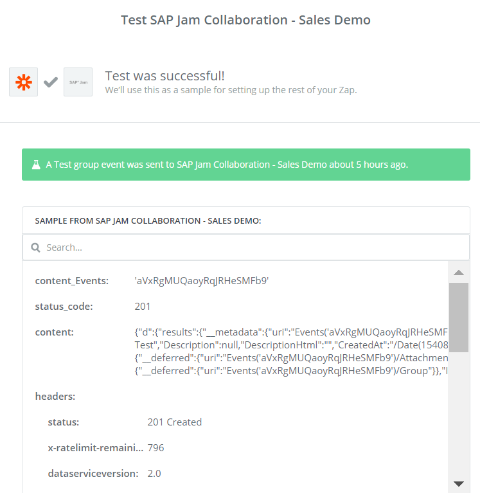This screenshot has width=480, height=493.
Task: Click the SAP Jam app logo
Action: (x=78, y=82)
